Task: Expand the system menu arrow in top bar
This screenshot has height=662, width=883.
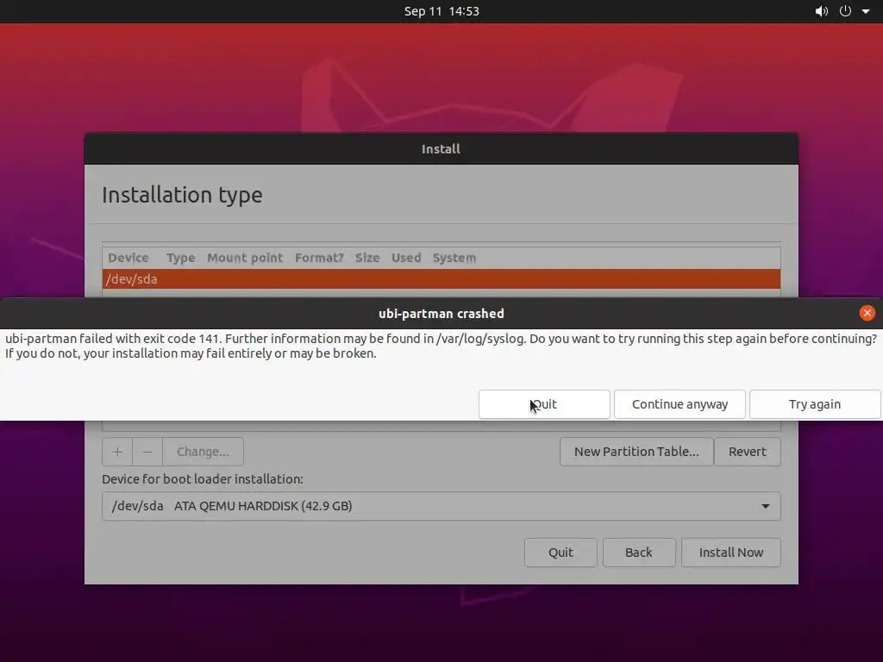Action: click(x=866, y=11)
